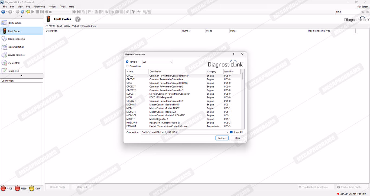The image size is (370, 196).
Task: Open the Parameters menu
Action: pyautogui.click(x=39, y=7)
